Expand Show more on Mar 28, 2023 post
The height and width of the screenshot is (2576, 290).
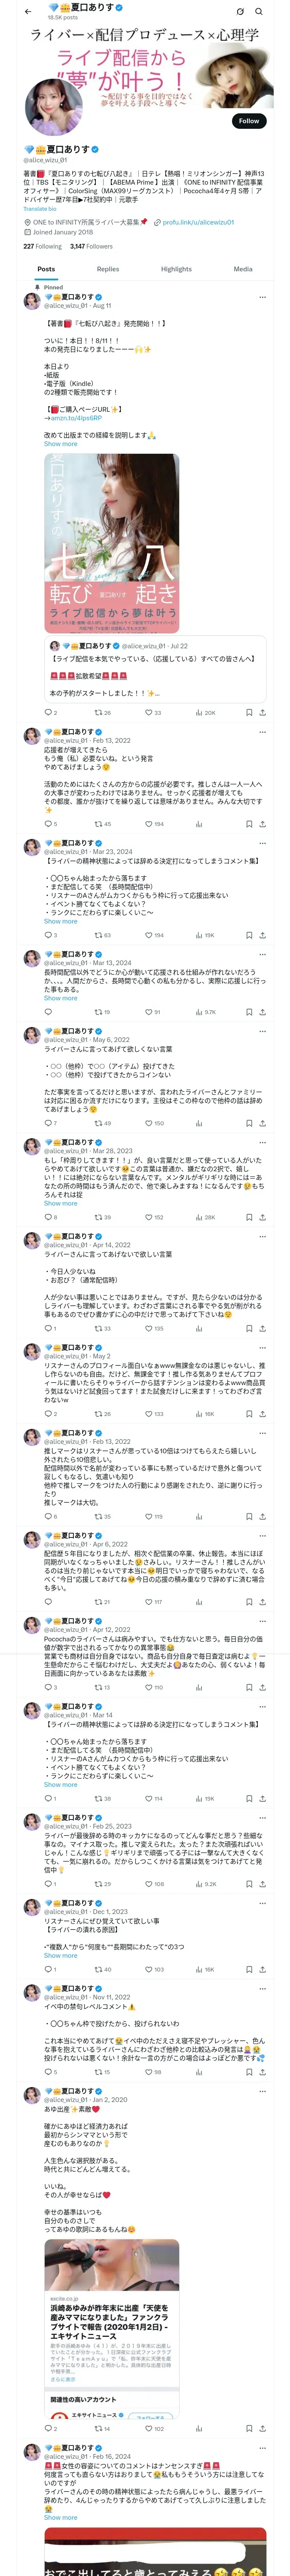(60, 1203)
